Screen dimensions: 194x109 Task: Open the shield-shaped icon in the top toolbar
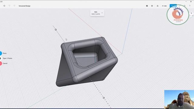pos(152,6)
